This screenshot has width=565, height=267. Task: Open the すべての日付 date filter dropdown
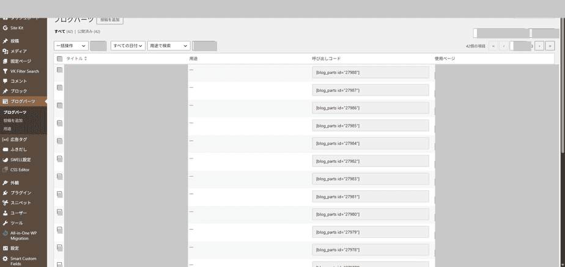(128, 46)
